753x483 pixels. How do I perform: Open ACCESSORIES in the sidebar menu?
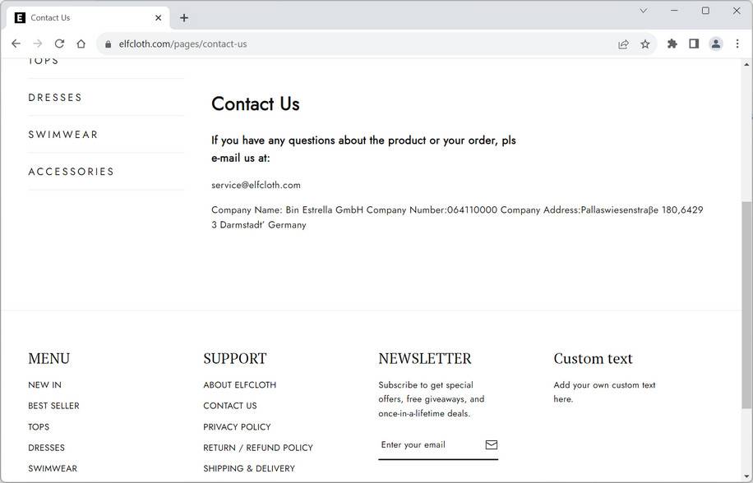(x=72, y=172)
